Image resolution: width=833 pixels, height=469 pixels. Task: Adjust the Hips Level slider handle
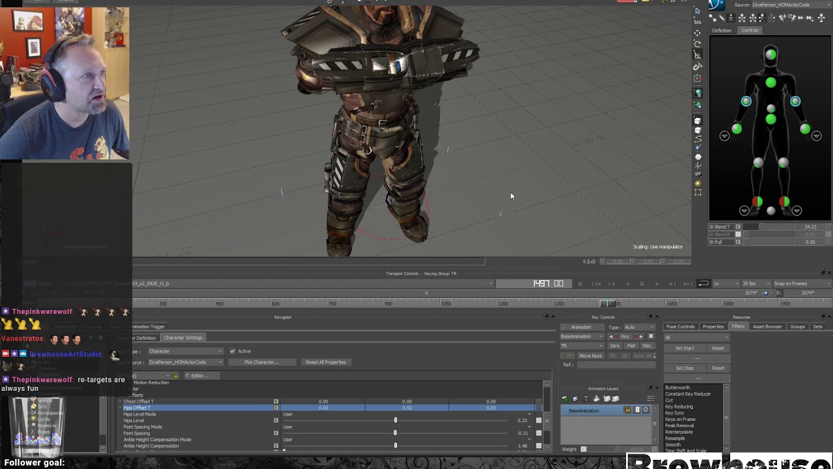click(395, 420)
